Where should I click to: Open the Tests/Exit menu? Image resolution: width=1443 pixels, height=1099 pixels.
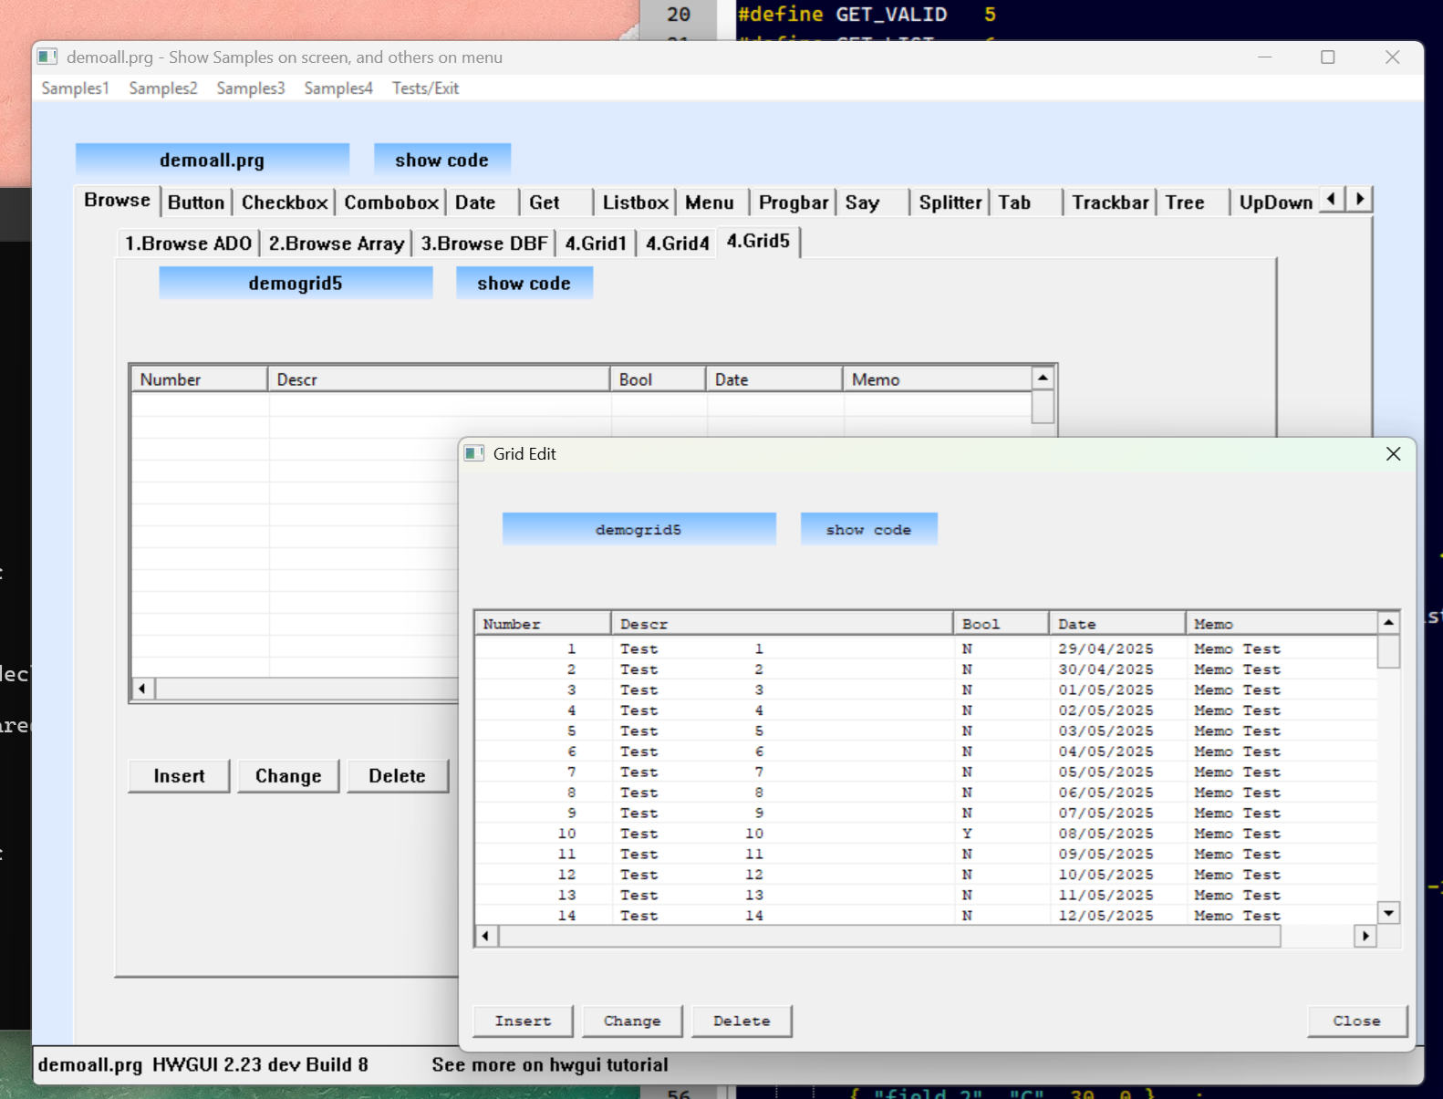coord(425,88)
